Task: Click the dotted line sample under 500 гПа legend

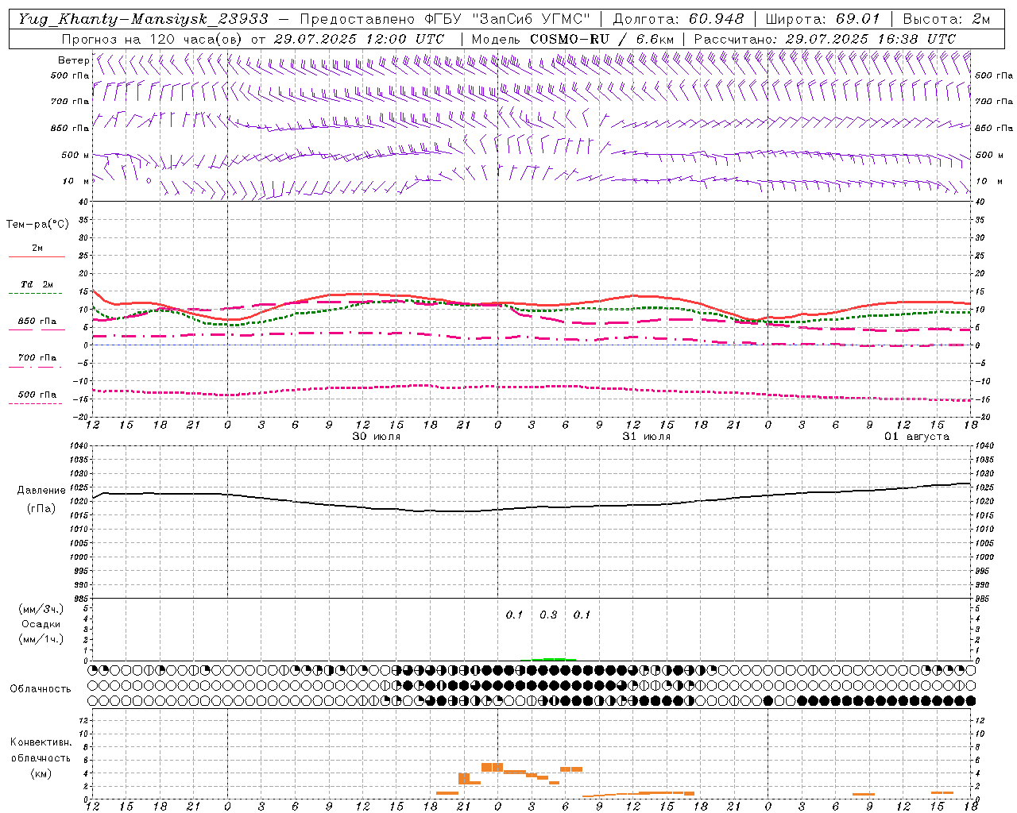Action: (x=36, y=403)
